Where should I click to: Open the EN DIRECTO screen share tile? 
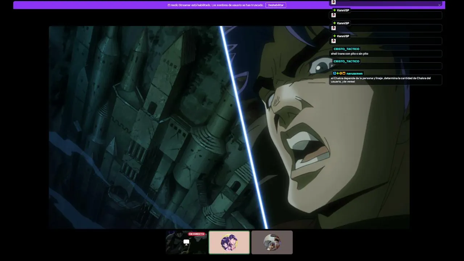186,242
